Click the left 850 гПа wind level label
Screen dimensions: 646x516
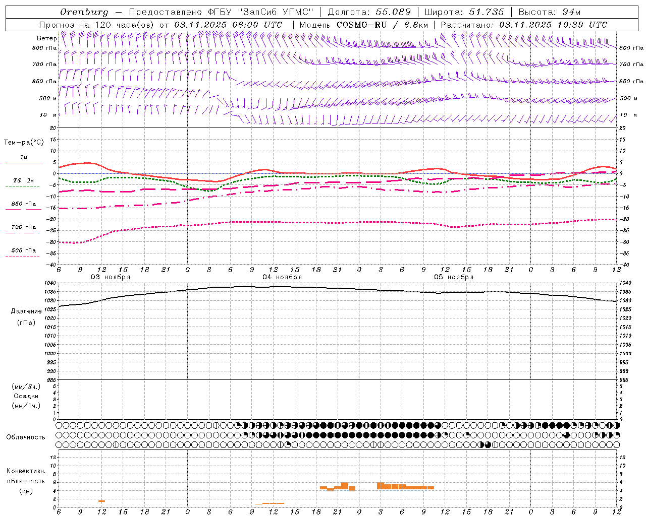coord(44,81)
